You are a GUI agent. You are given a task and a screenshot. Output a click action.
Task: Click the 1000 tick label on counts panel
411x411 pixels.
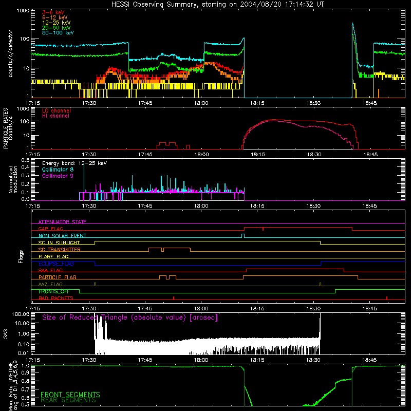pos(23,11)
